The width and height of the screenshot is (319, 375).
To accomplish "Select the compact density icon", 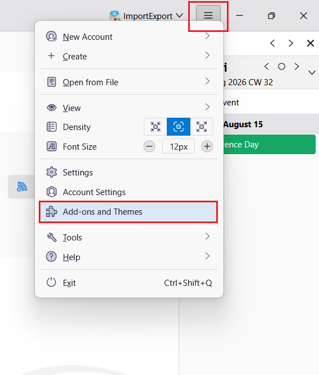I will (x=156, y=127).
